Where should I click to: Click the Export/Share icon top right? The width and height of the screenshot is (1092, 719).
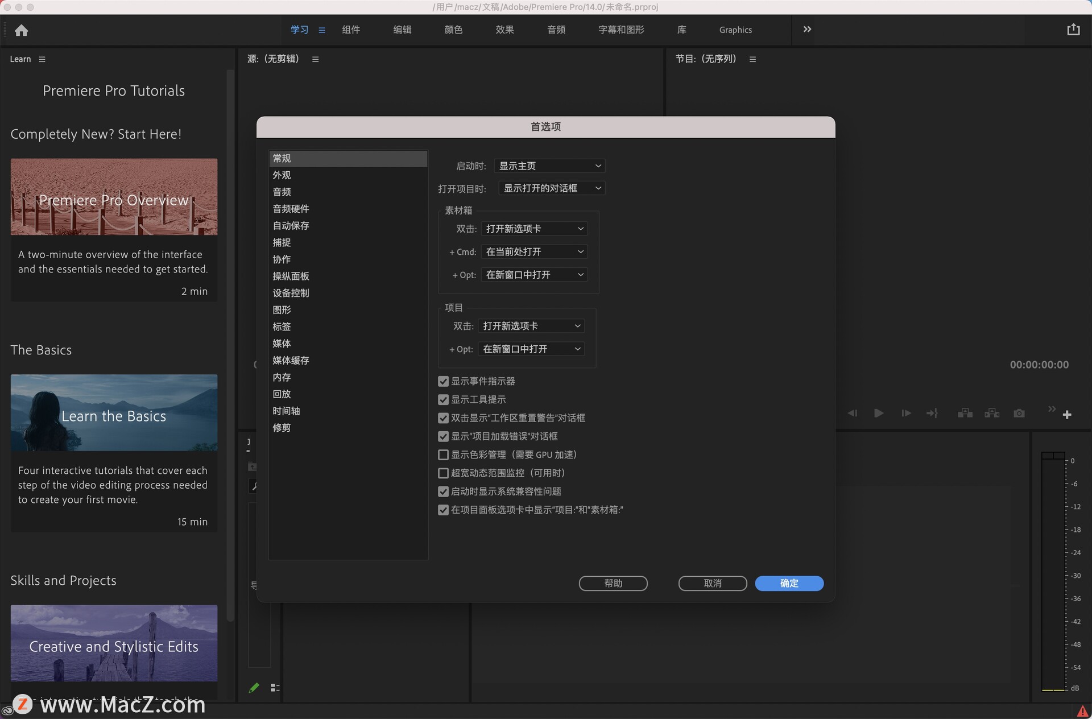[1073, 29]
